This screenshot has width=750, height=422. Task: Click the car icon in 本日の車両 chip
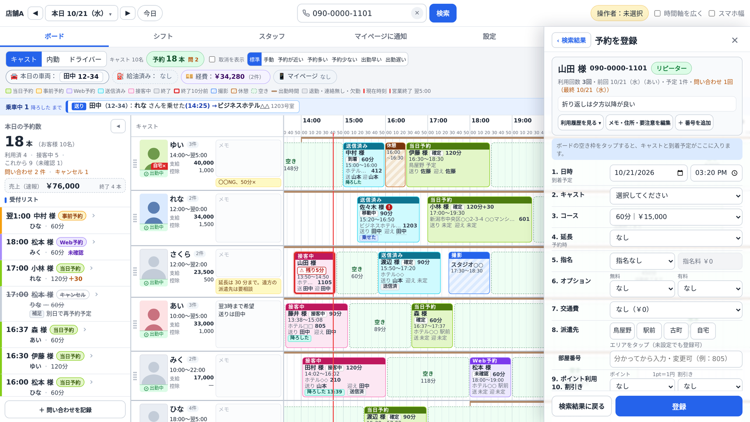14,76
